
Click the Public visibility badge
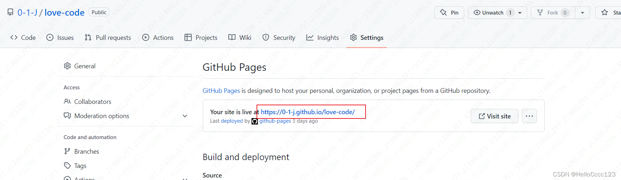99,12
